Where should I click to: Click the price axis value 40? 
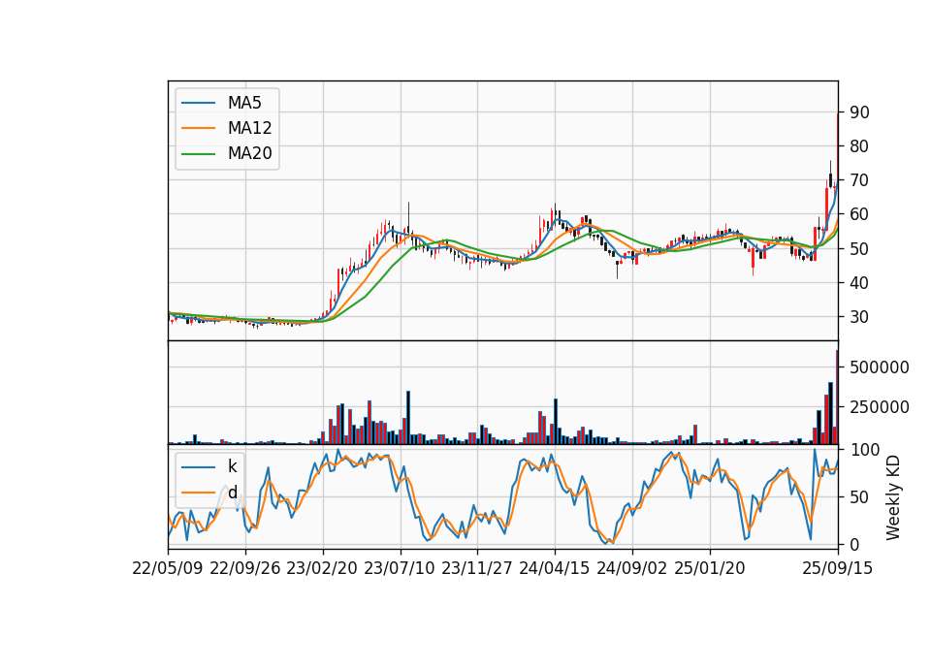click(859, 282)
